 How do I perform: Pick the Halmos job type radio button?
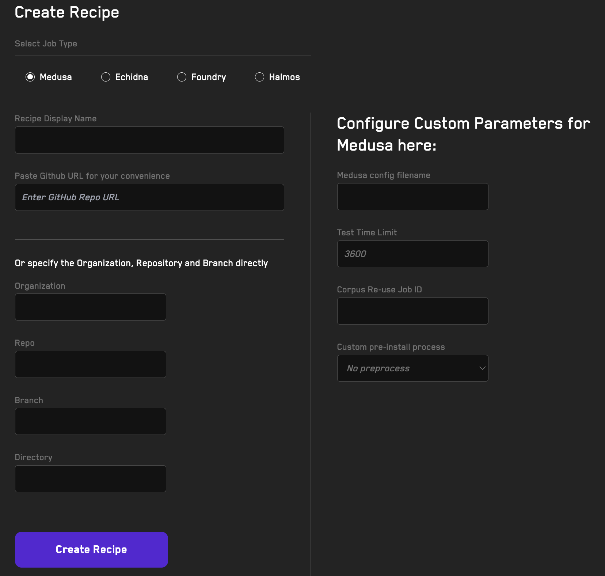(259, 77)
